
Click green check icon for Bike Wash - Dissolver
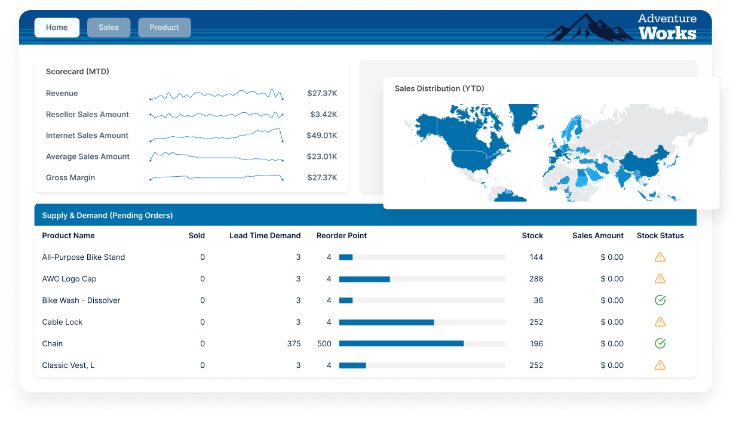click(x=660, y=300)
